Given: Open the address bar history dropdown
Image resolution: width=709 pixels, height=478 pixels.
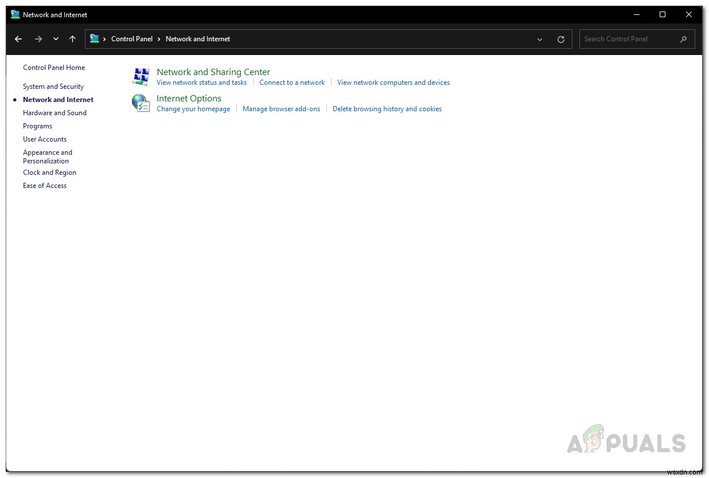Looking at the screenshot, I should 539,39.
